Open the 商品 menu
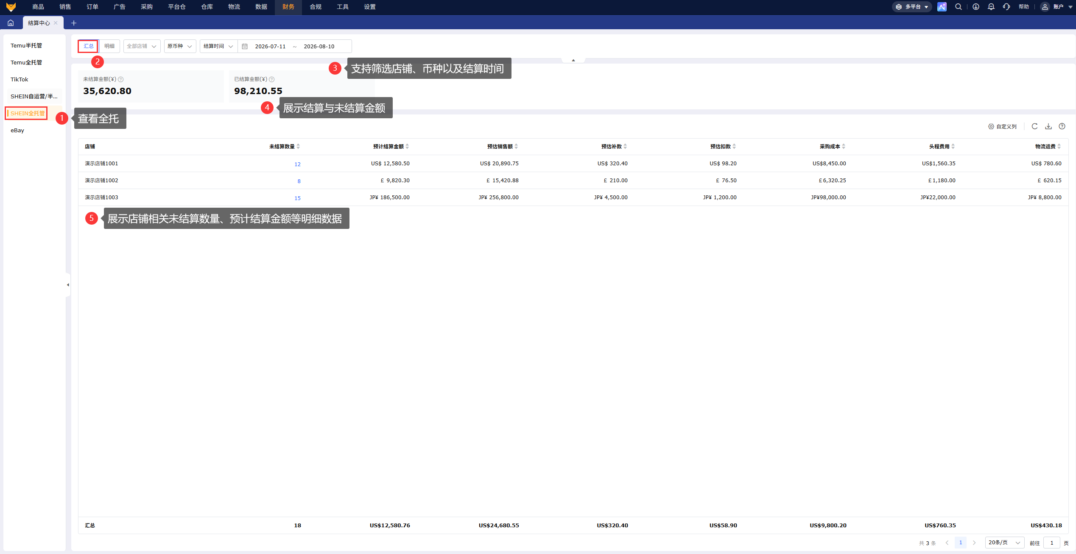This screenshot has width=1076, height=554. point(38,7)
